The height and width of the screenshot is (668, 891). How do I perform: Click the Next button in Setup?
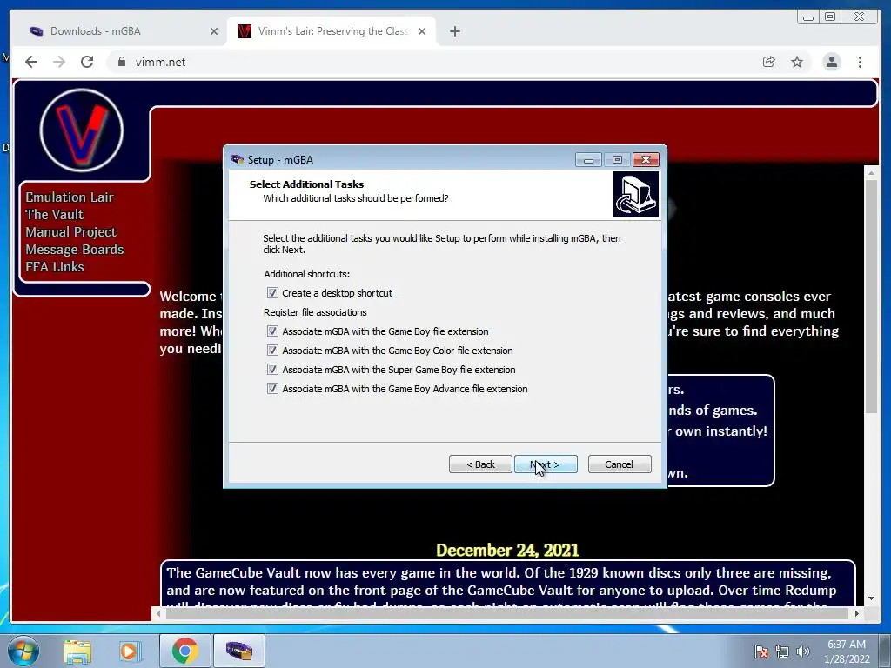click(546, 464)
